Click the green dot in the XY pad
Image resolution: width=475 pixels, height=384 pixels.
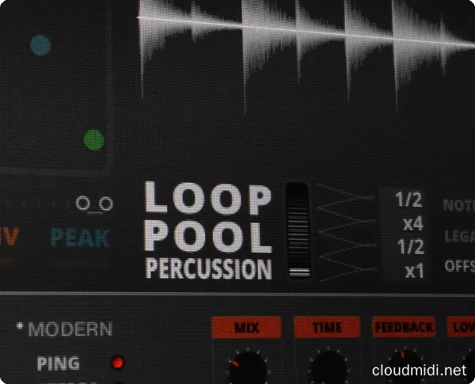pos(94,140)
